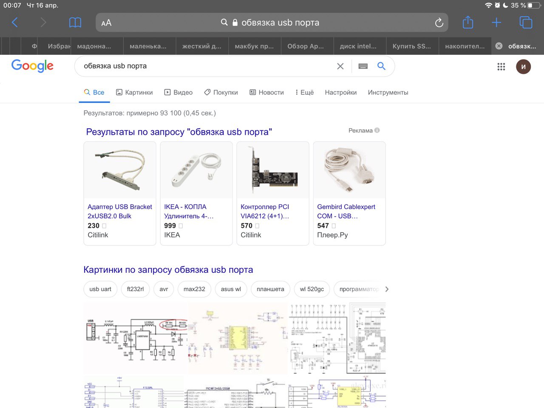This screenshot has width=544, height=408.
Task: Switch to Видео results tab
Action: (178, 92)
